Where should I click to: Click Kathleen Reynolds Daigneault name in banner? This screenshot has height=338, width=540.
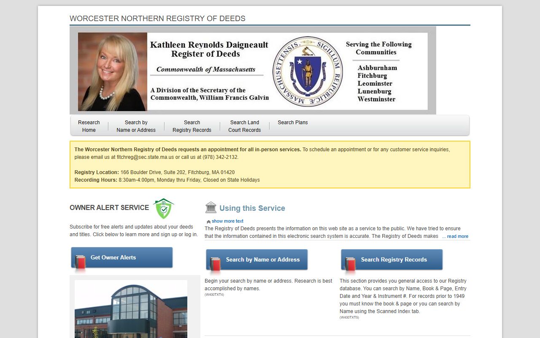[209, 45]
